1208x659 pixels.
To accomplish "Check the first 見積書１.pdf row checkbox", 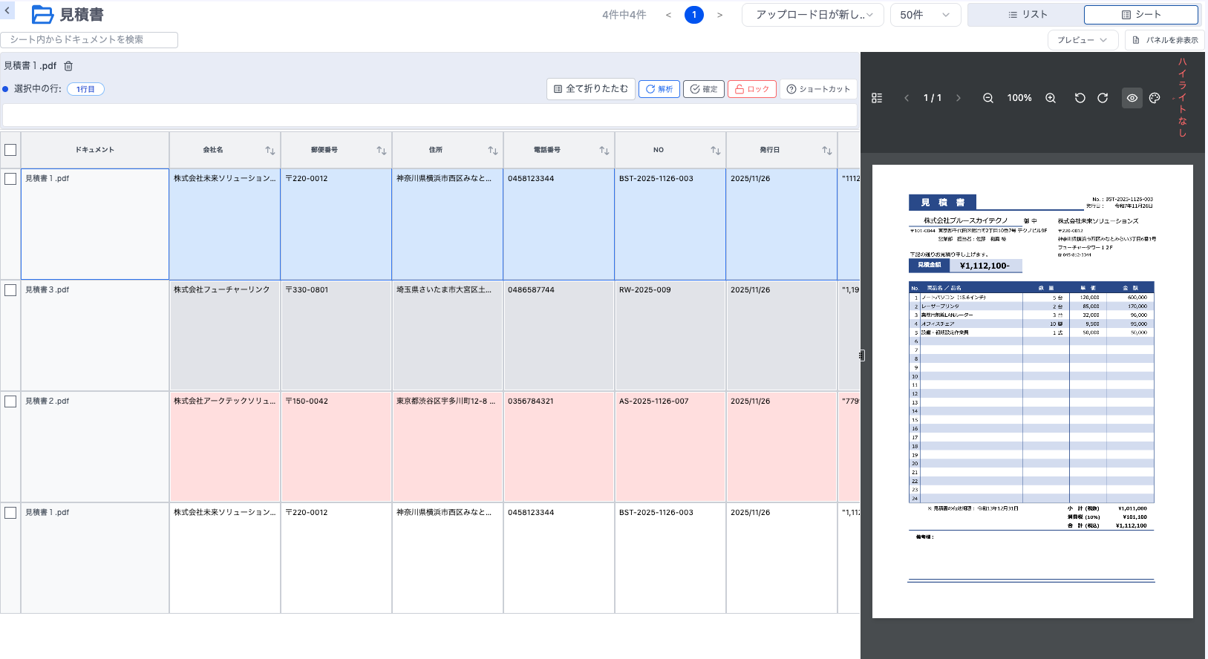I will 10,179.
